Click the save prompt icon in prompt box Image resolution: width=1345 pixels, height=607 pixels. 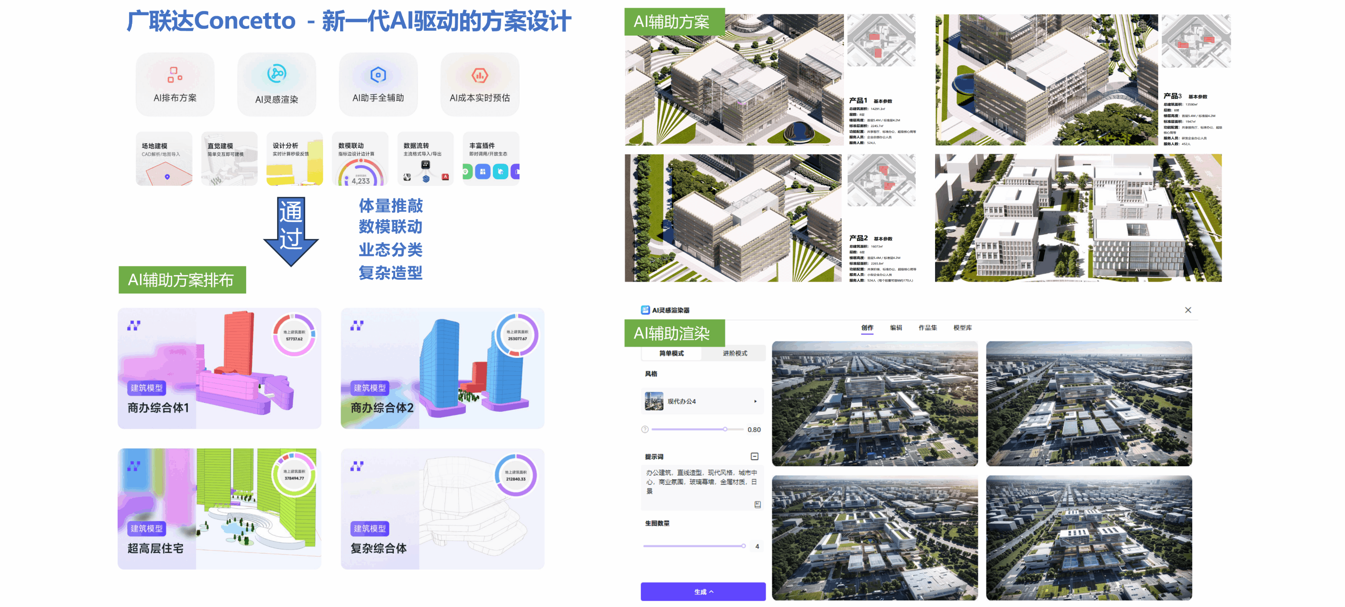click(x=758, y=504)
